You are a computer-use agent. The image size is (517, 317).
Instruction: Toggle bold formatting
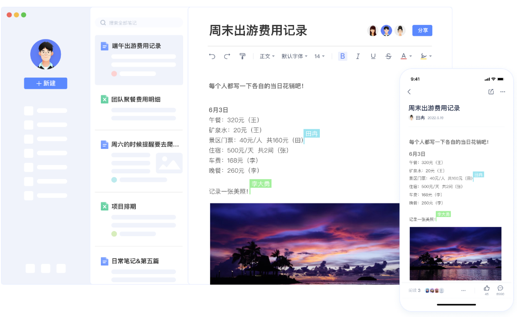click(x=343, y=56)
